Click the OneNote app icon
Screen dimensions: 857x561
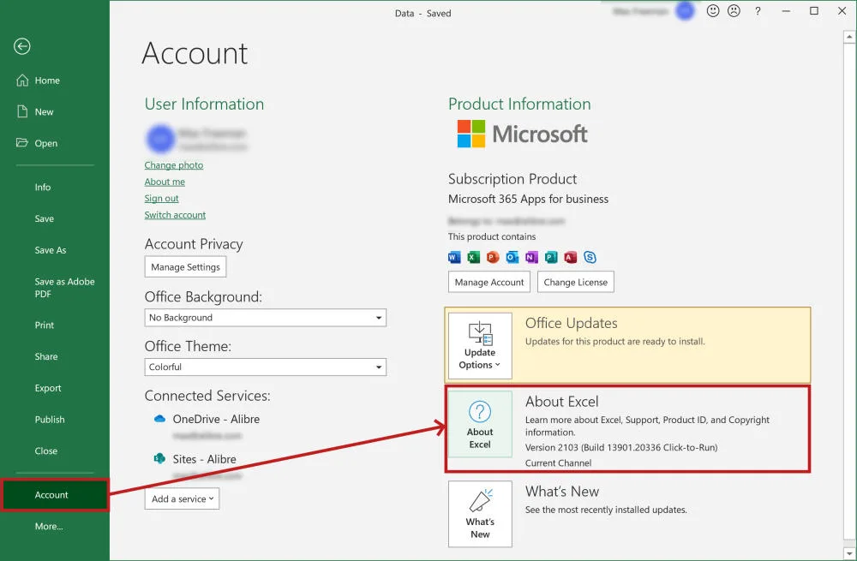click(x=532, y=257)
